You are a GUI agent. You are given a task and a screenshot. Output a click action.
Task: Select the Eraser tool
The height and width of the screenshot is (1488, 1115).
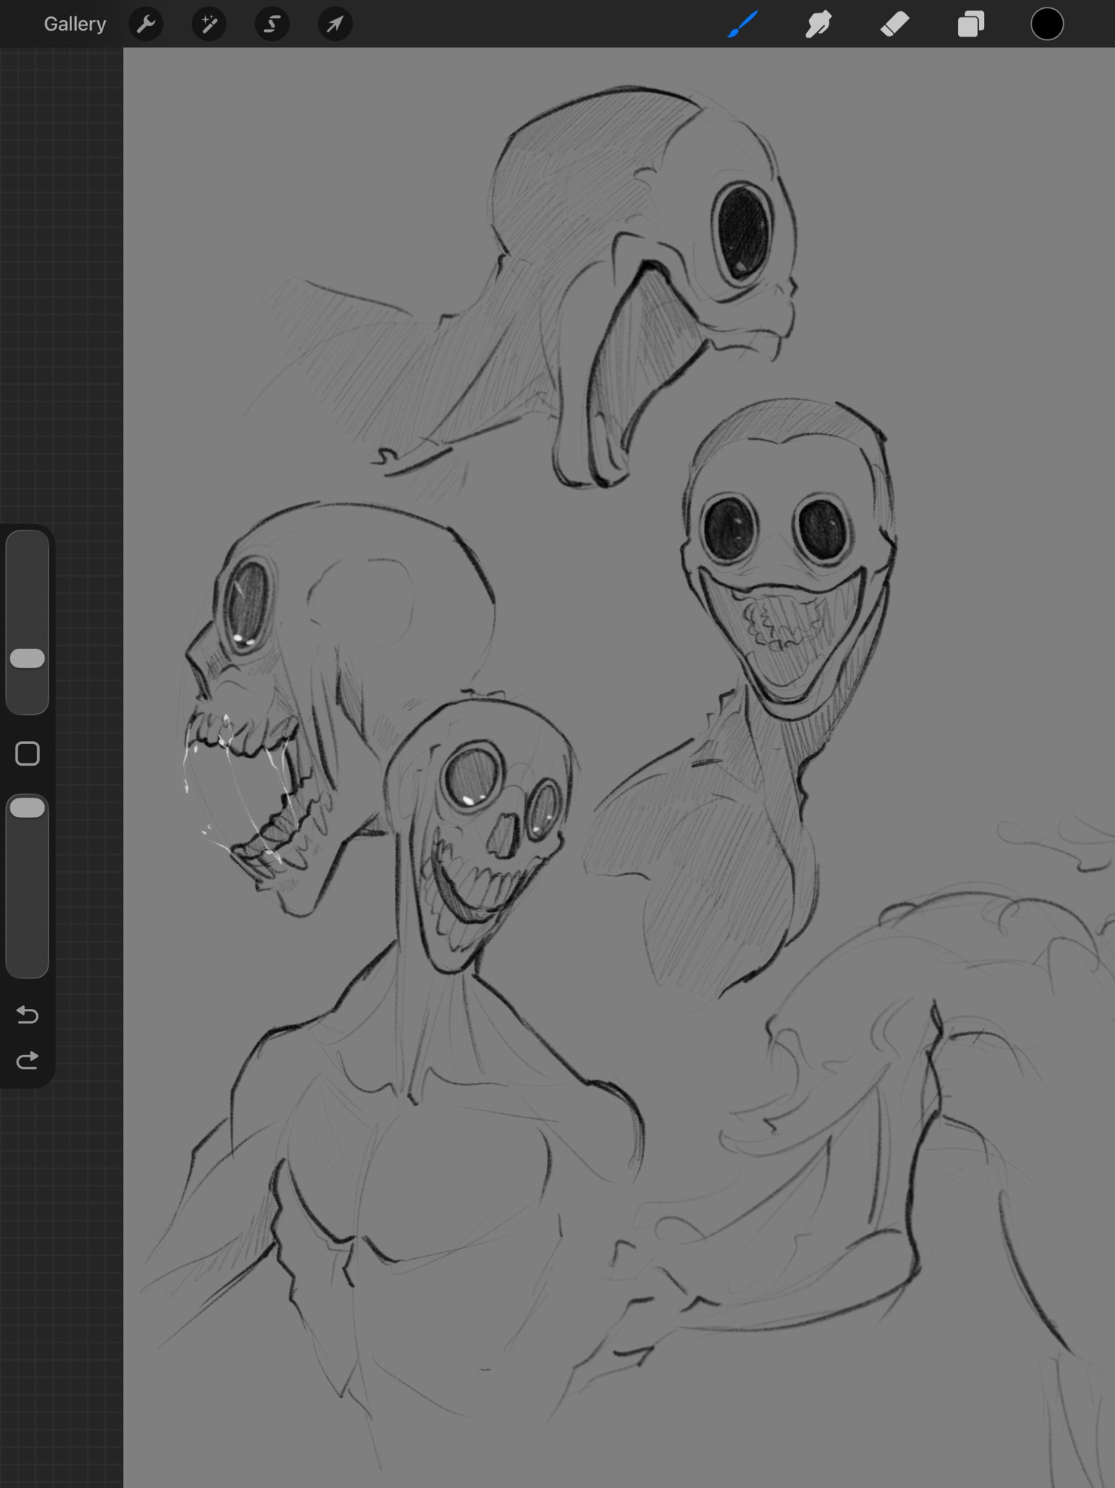click(x=895, y=24)
